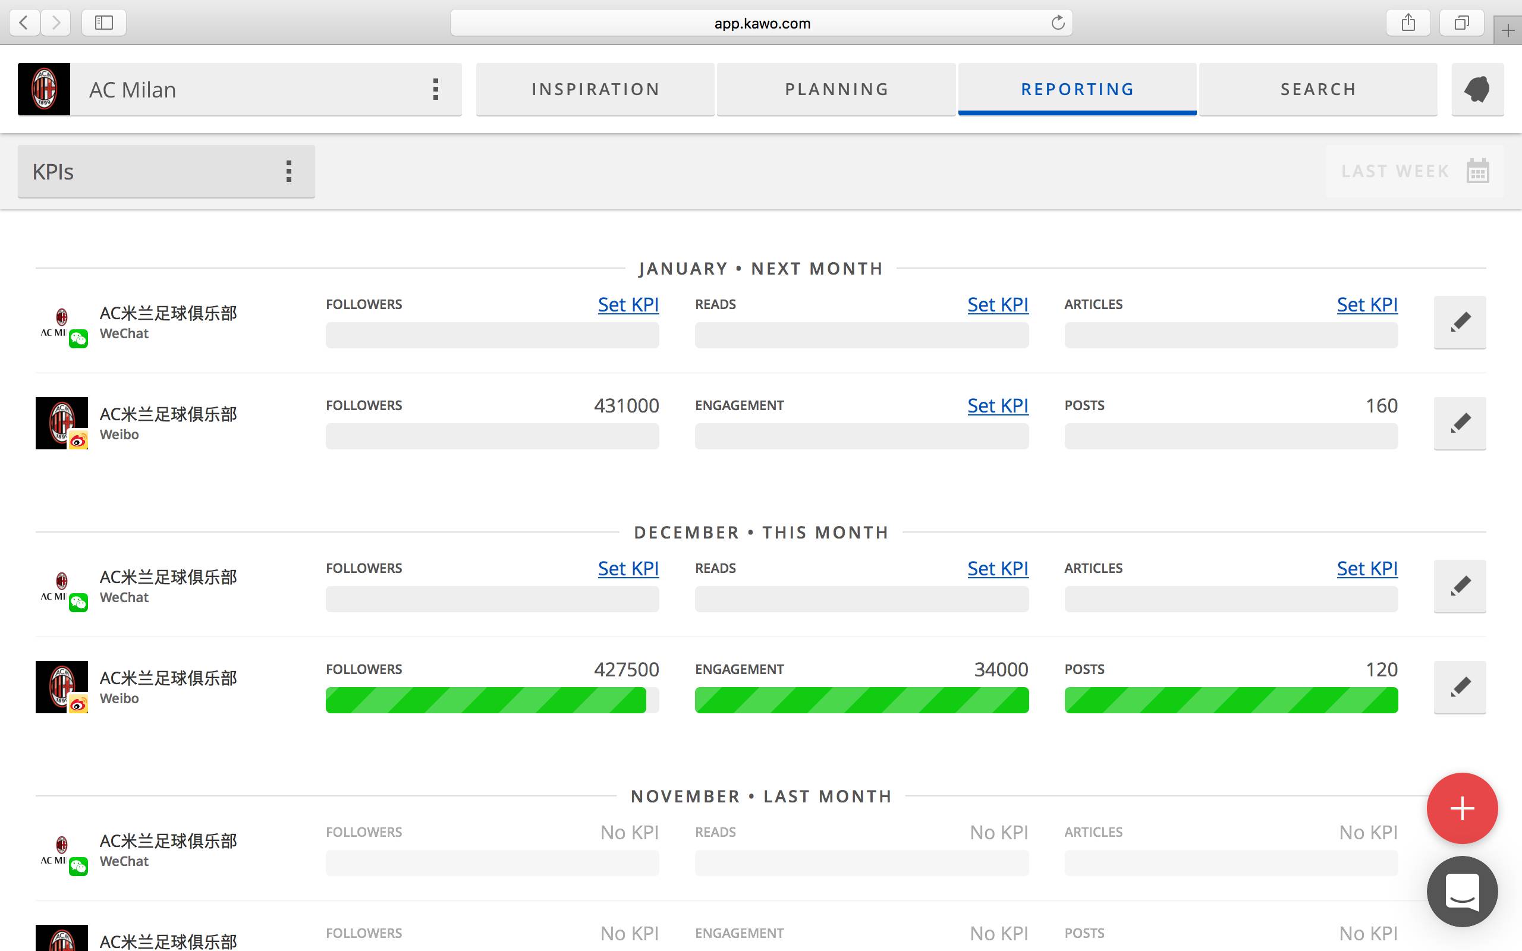Image resolution: width=1522 pixels, height=951 pixels.
Task: Toggle the browser sidebar button
Action: pyautogui.click(x=104, y=23)
